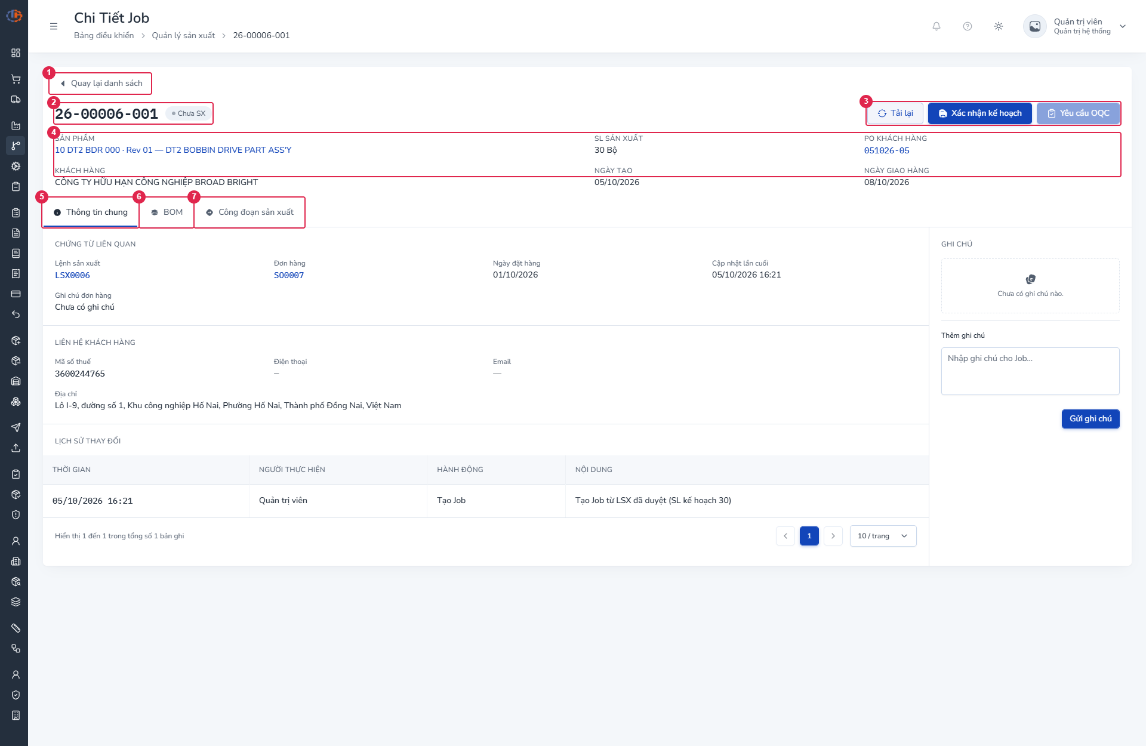
Task: Open the paper plane icon in sidebar
Action: [16, 427]
